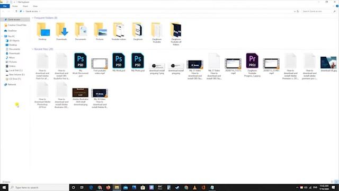Select Quick access in the navigation pane

point(15,20)
